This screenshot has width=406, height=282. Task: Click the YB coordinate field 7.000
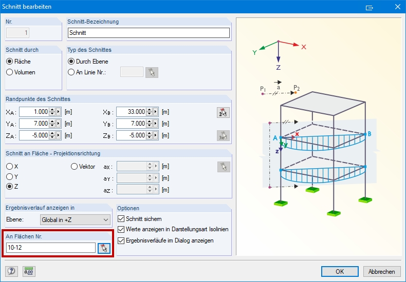tap(131, 124)
